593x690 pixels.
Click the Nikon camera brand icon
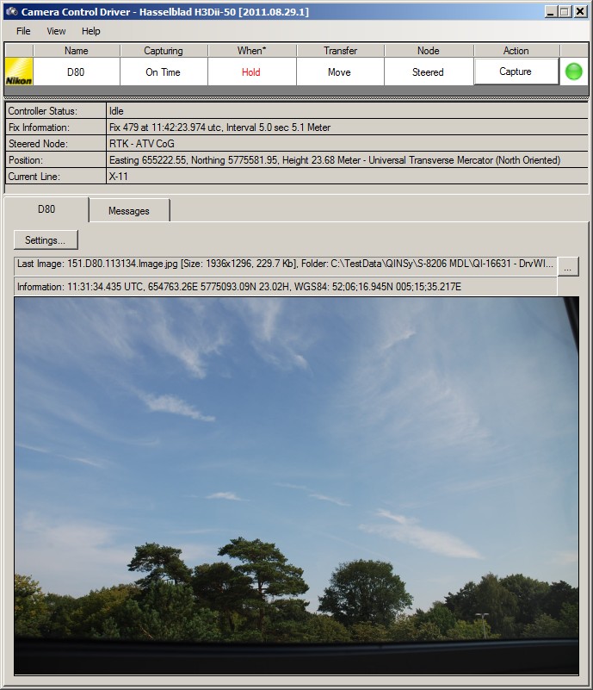[x=19, y=71]
